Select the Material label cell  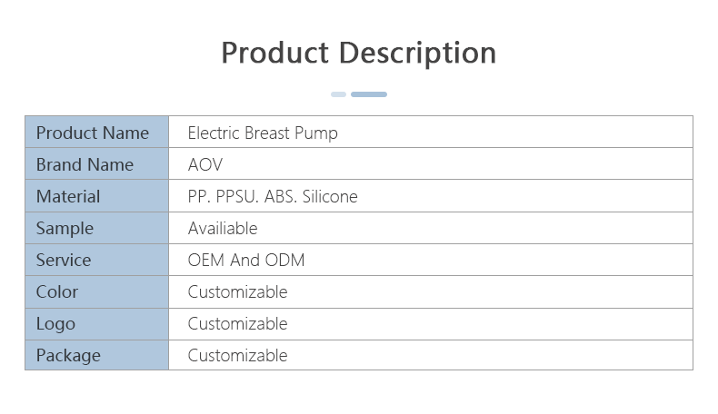tap(96, 196)
